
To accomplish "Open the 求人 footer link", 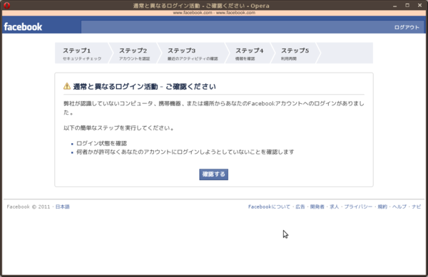I will click(x=334, y=207).
